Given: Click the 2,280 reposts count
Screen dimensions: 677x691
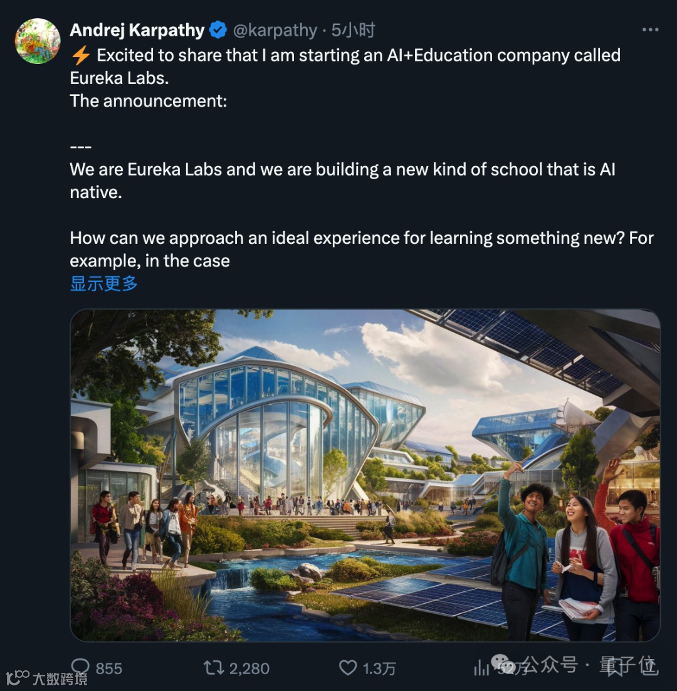Looking at the screenshot, I should (249, 668).
